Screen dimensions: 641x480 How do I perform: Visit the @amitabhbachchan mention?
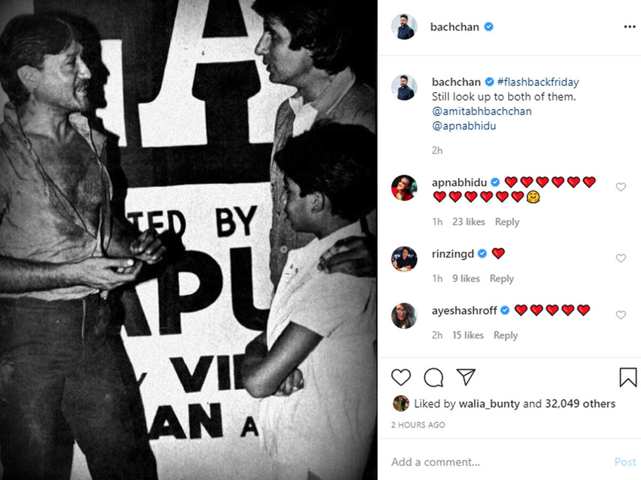point(482,112)
